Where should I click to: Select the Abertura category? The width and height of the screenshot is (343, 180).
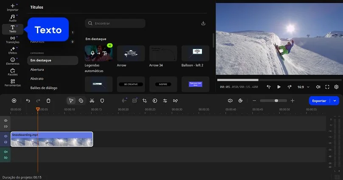37,69
